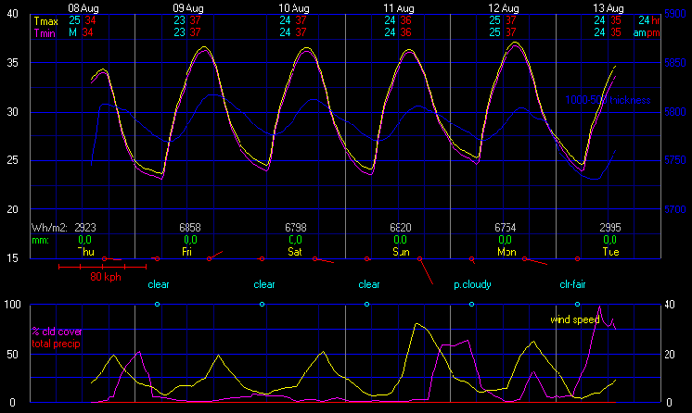The width and height of the screenshot is (692, 413).
Task: Click the 08 Aug date label
Action: (83, 8)
